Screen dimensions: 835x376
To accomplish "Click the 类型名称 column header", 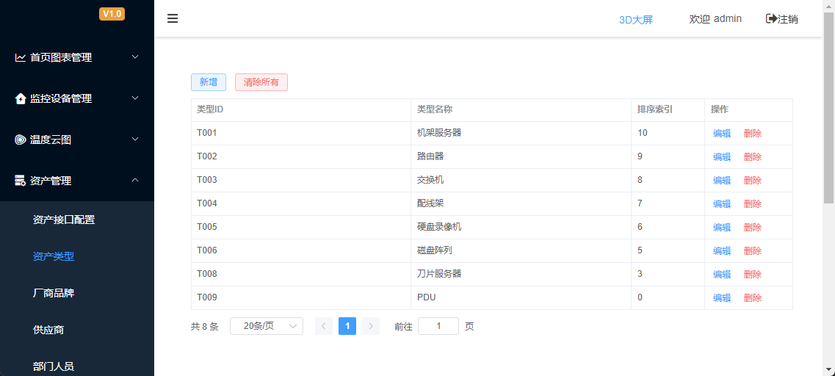I will (521, 109).
